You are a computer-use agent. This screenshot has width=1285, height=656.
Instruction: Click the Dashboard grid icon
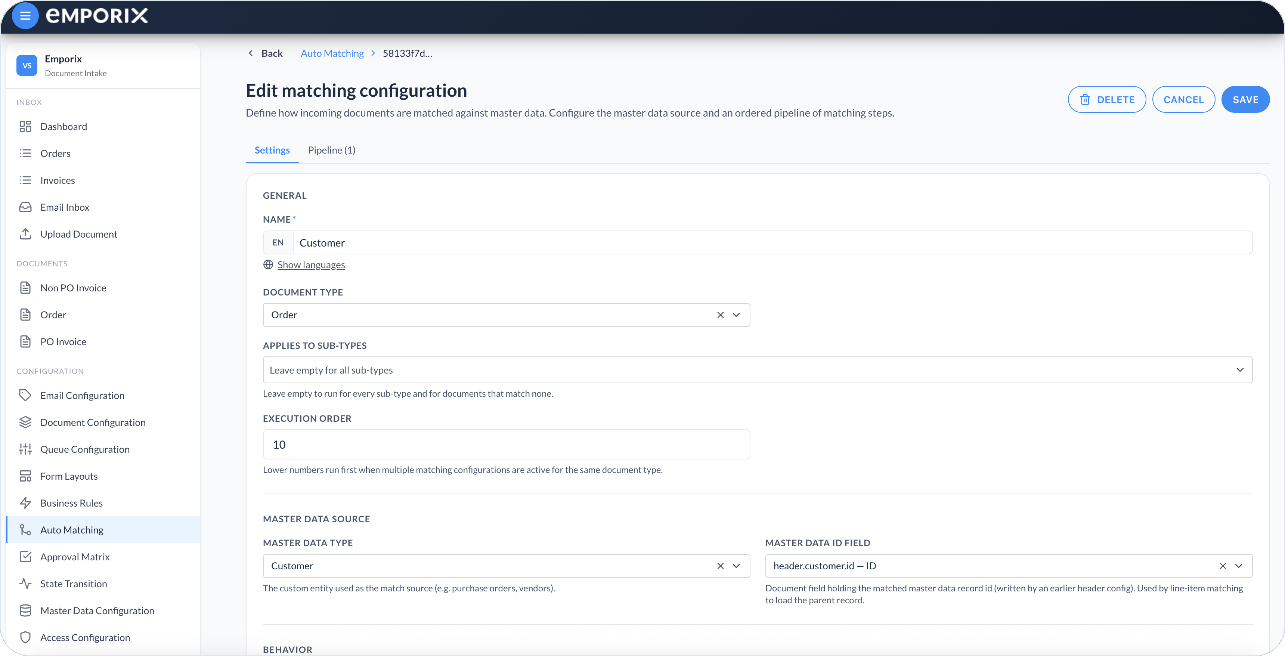[x=25, y=127]
